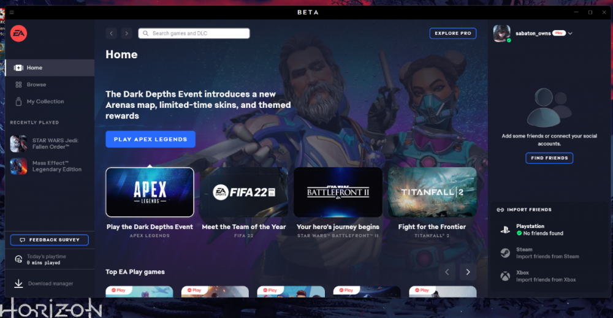Click the Home sidebar icon
This screenshot has height=318, width=613.
point(18,68)
